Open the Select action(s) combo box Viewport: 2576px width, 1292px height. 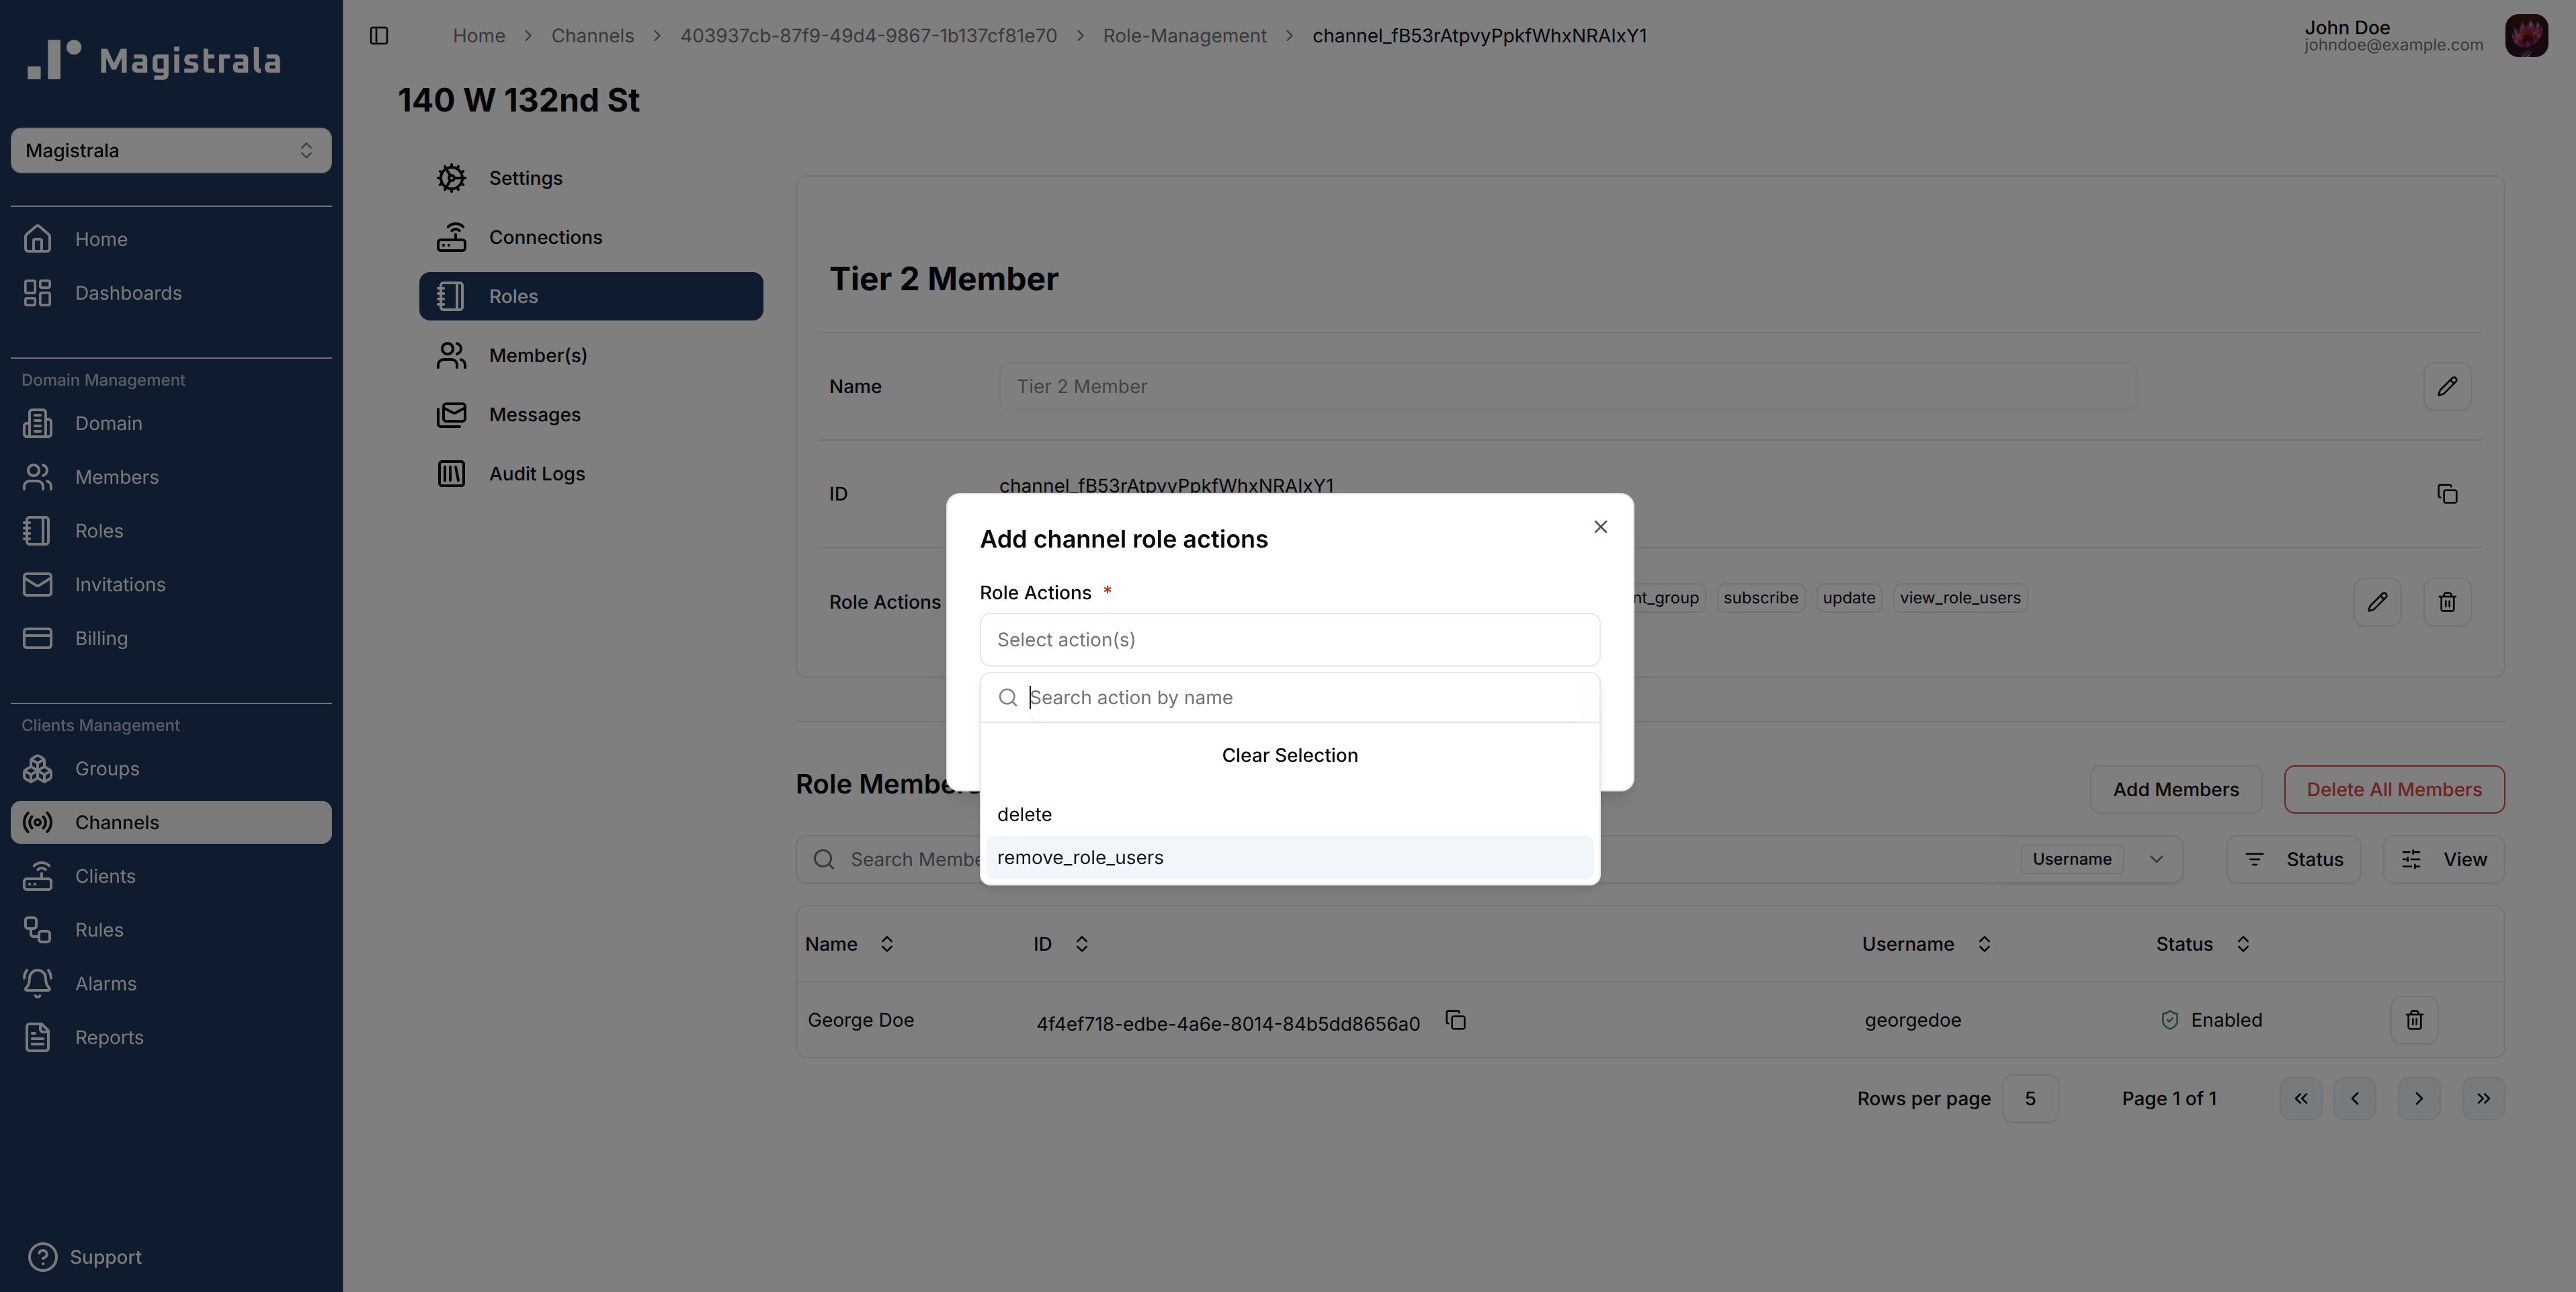click(x=1288, y=640)
